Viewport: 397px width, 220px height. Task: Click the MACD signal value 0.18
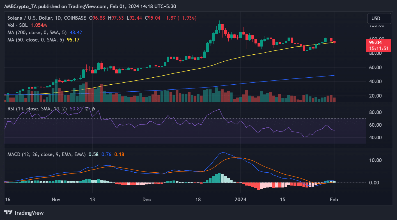tap(119, 154)
